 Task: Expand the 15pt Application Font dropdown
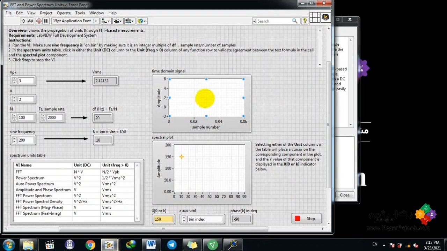tap(96, 21)
